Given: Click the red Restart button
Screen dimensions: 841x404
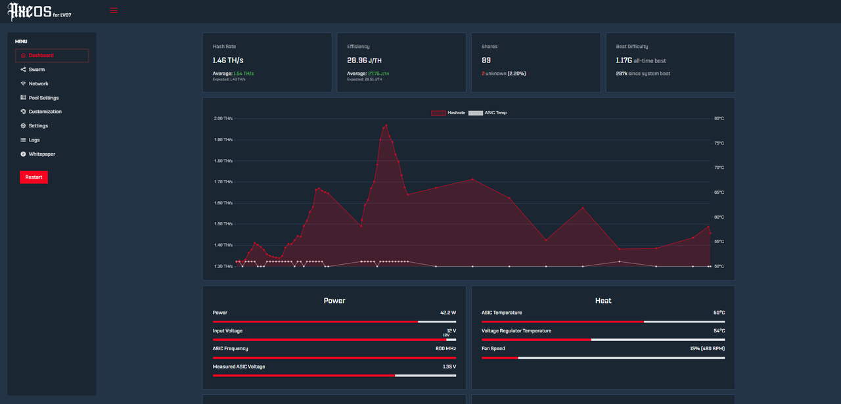Looking at the screenshot, I should pyautogui.click(x=34, y=177).
